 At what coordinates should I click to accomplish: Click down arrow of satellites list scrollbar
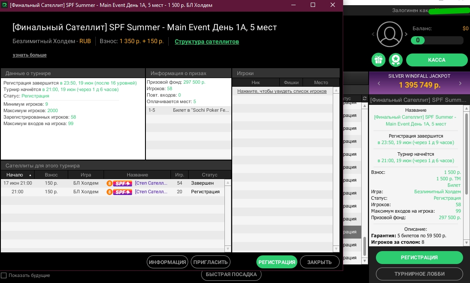[x=228, y=249]
